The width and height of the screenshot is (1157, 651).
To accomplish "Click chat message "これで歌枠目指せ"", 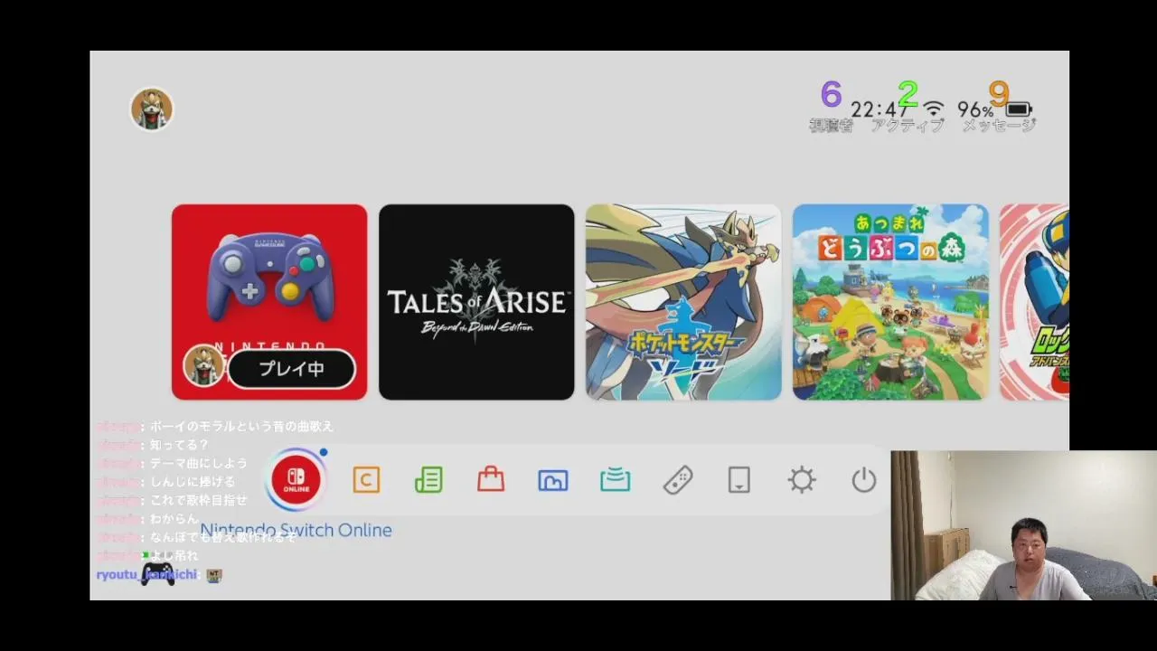I will tap(198, 500).
